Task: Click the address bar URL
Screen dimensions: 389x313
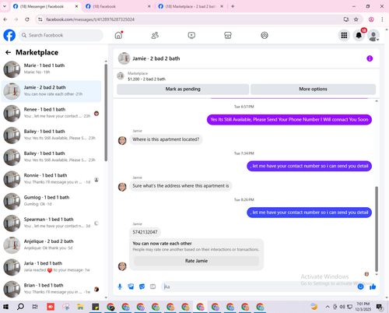Action: coord(90,19)
